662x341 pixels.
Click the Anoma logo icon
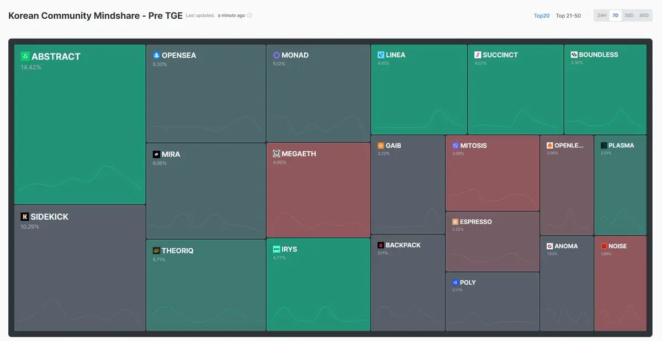[550, 246]
